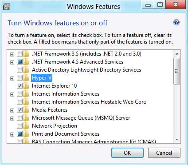Check the Network Projection box
This screenshot has height=165, width=188.
pos(20,125)
